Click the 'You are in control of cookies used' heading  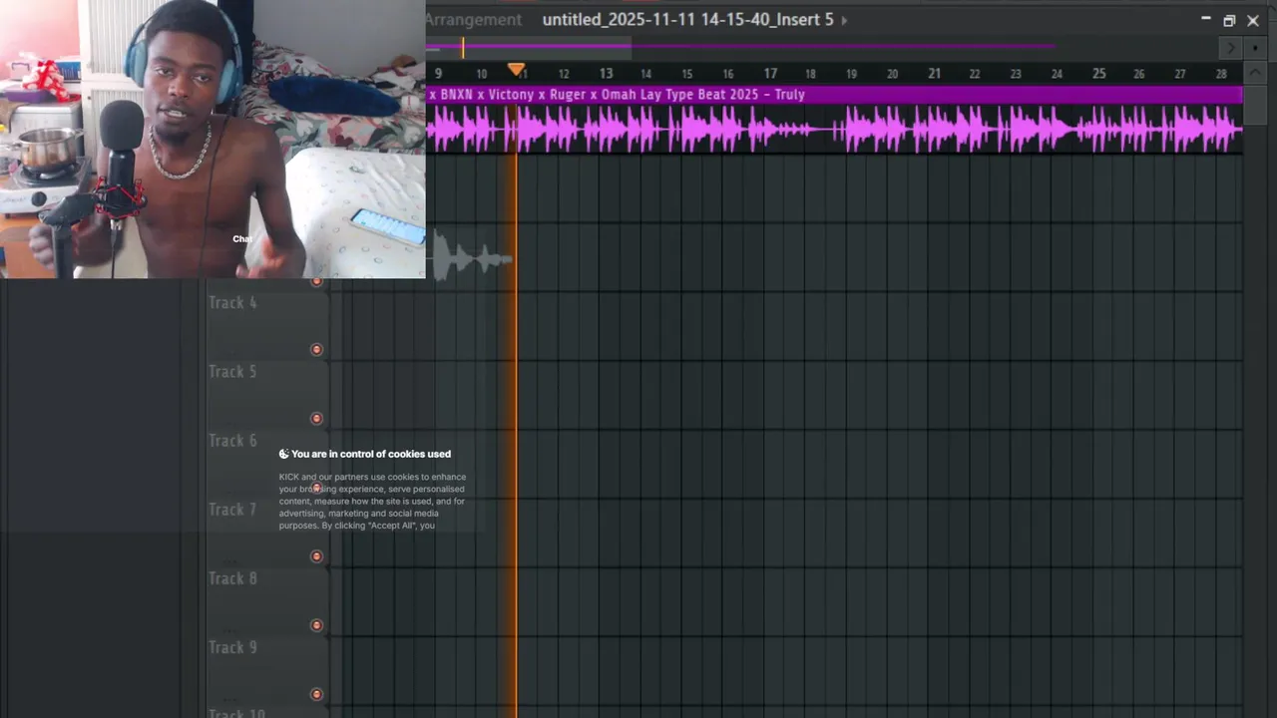(x=371, y=454)
